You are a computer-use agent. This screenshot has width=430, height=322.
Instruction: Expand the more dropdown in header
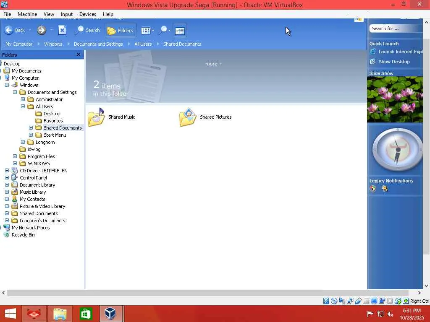tap(213, 64)
